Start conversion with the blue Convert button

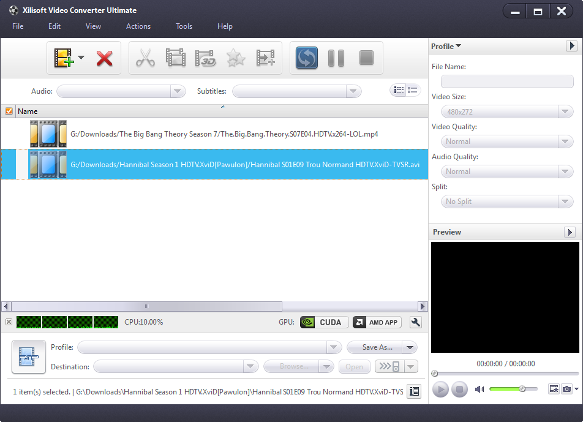point(307,58)
